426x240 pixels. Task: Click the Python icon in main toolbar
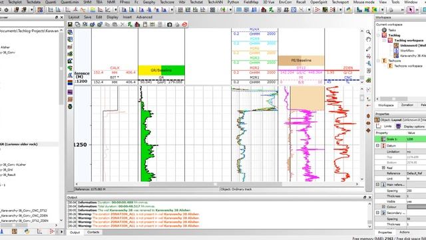pos(349,10)
